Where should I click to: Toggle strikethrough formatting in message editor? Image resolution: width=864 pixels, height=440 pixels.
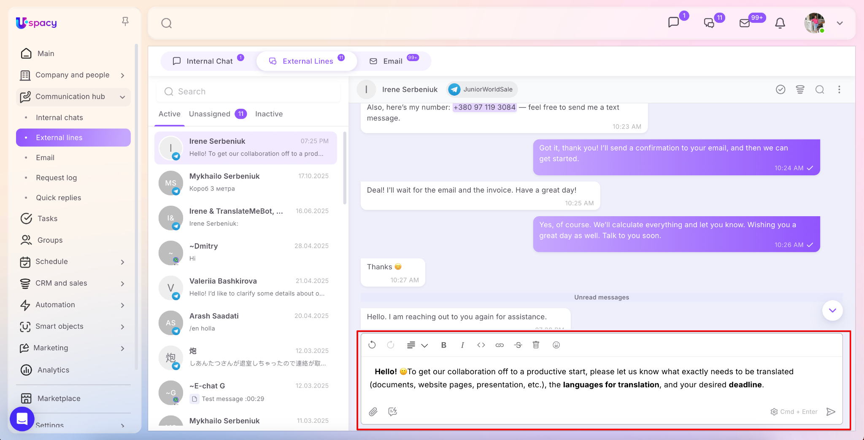(x=518, y=345)
